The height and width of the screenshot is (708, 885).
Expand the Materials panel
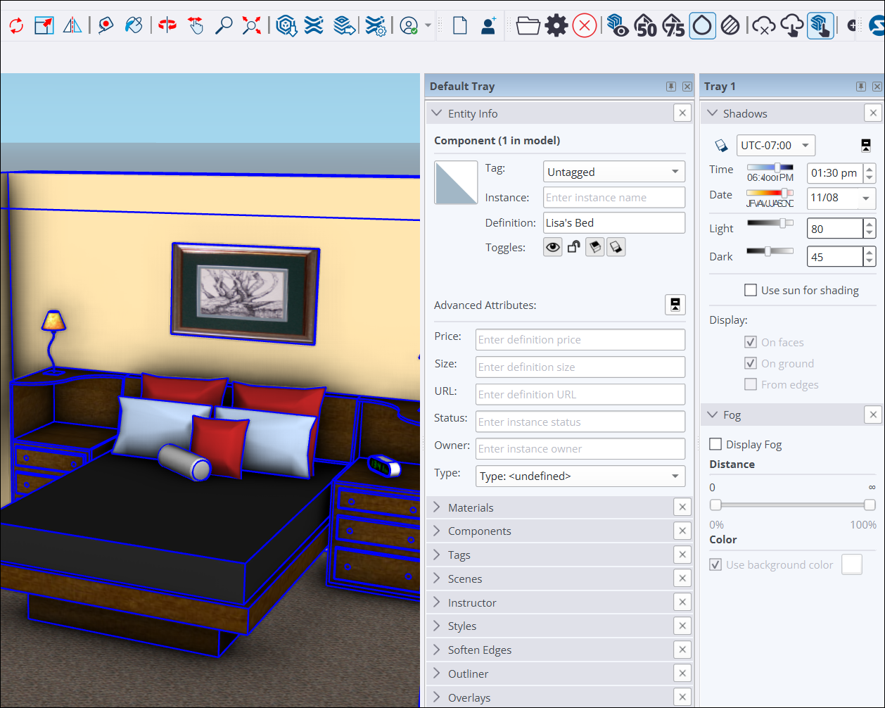coord(471,507)
